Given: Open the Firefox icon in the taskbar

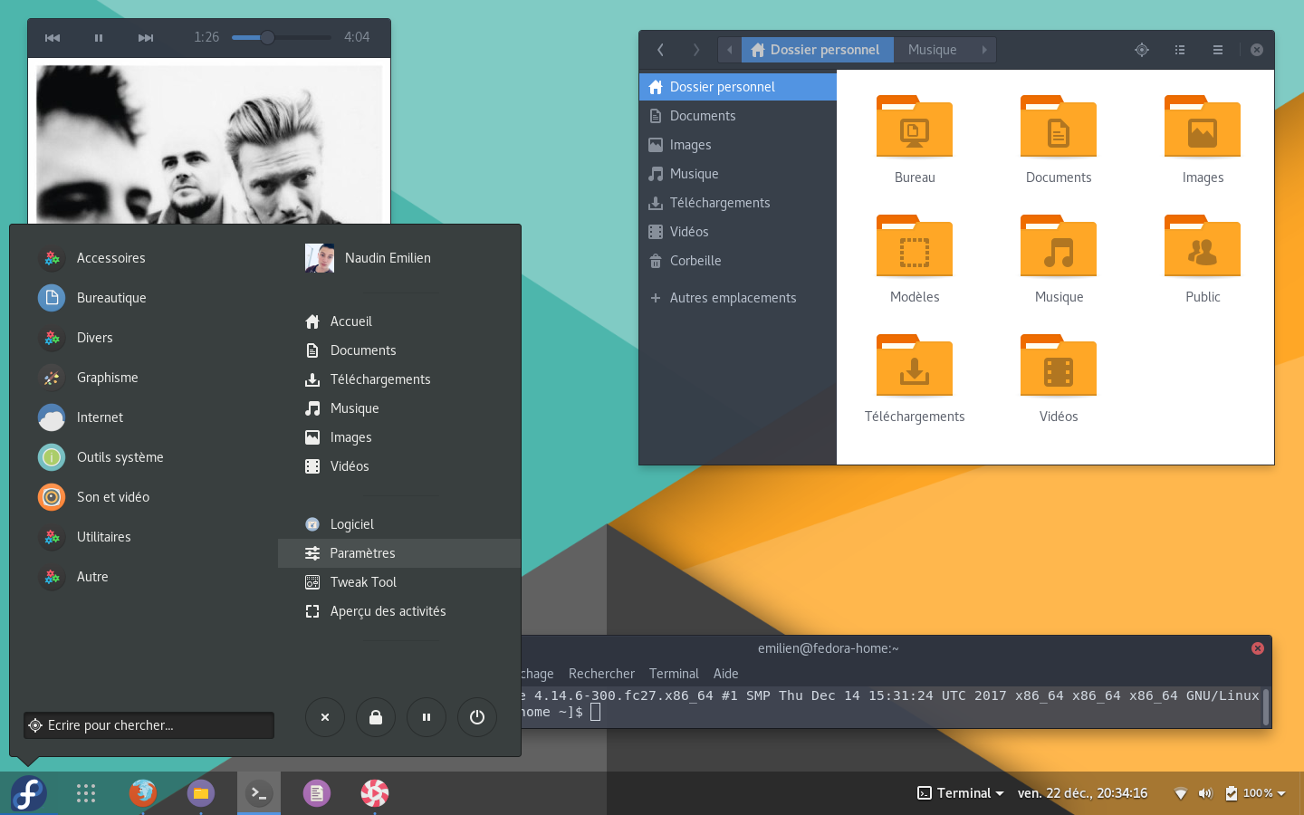Looking at the screenshot, I should click(x=143, y=793).
